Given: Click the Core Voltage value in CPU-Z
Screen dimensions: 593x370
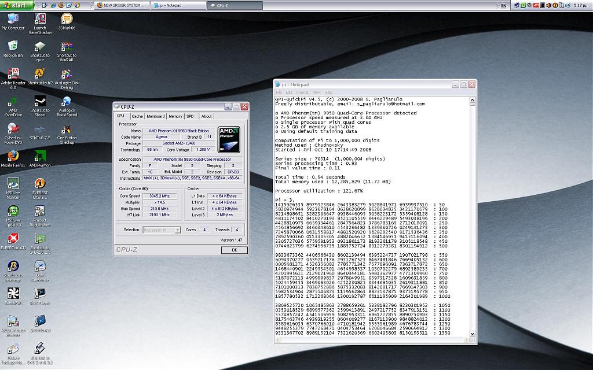Looking at the screenshot, I should (203, 150).
